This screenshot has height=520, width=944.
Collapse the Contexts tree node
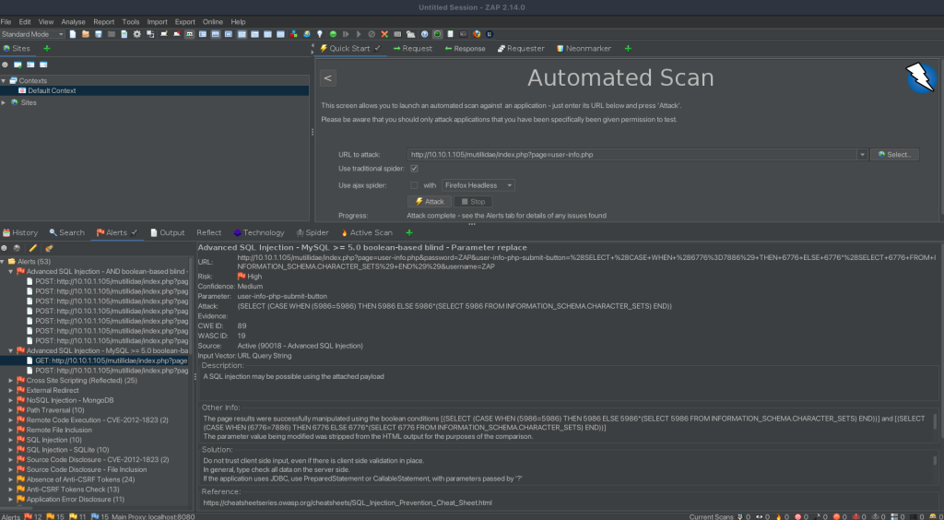(x=4, y=81)
